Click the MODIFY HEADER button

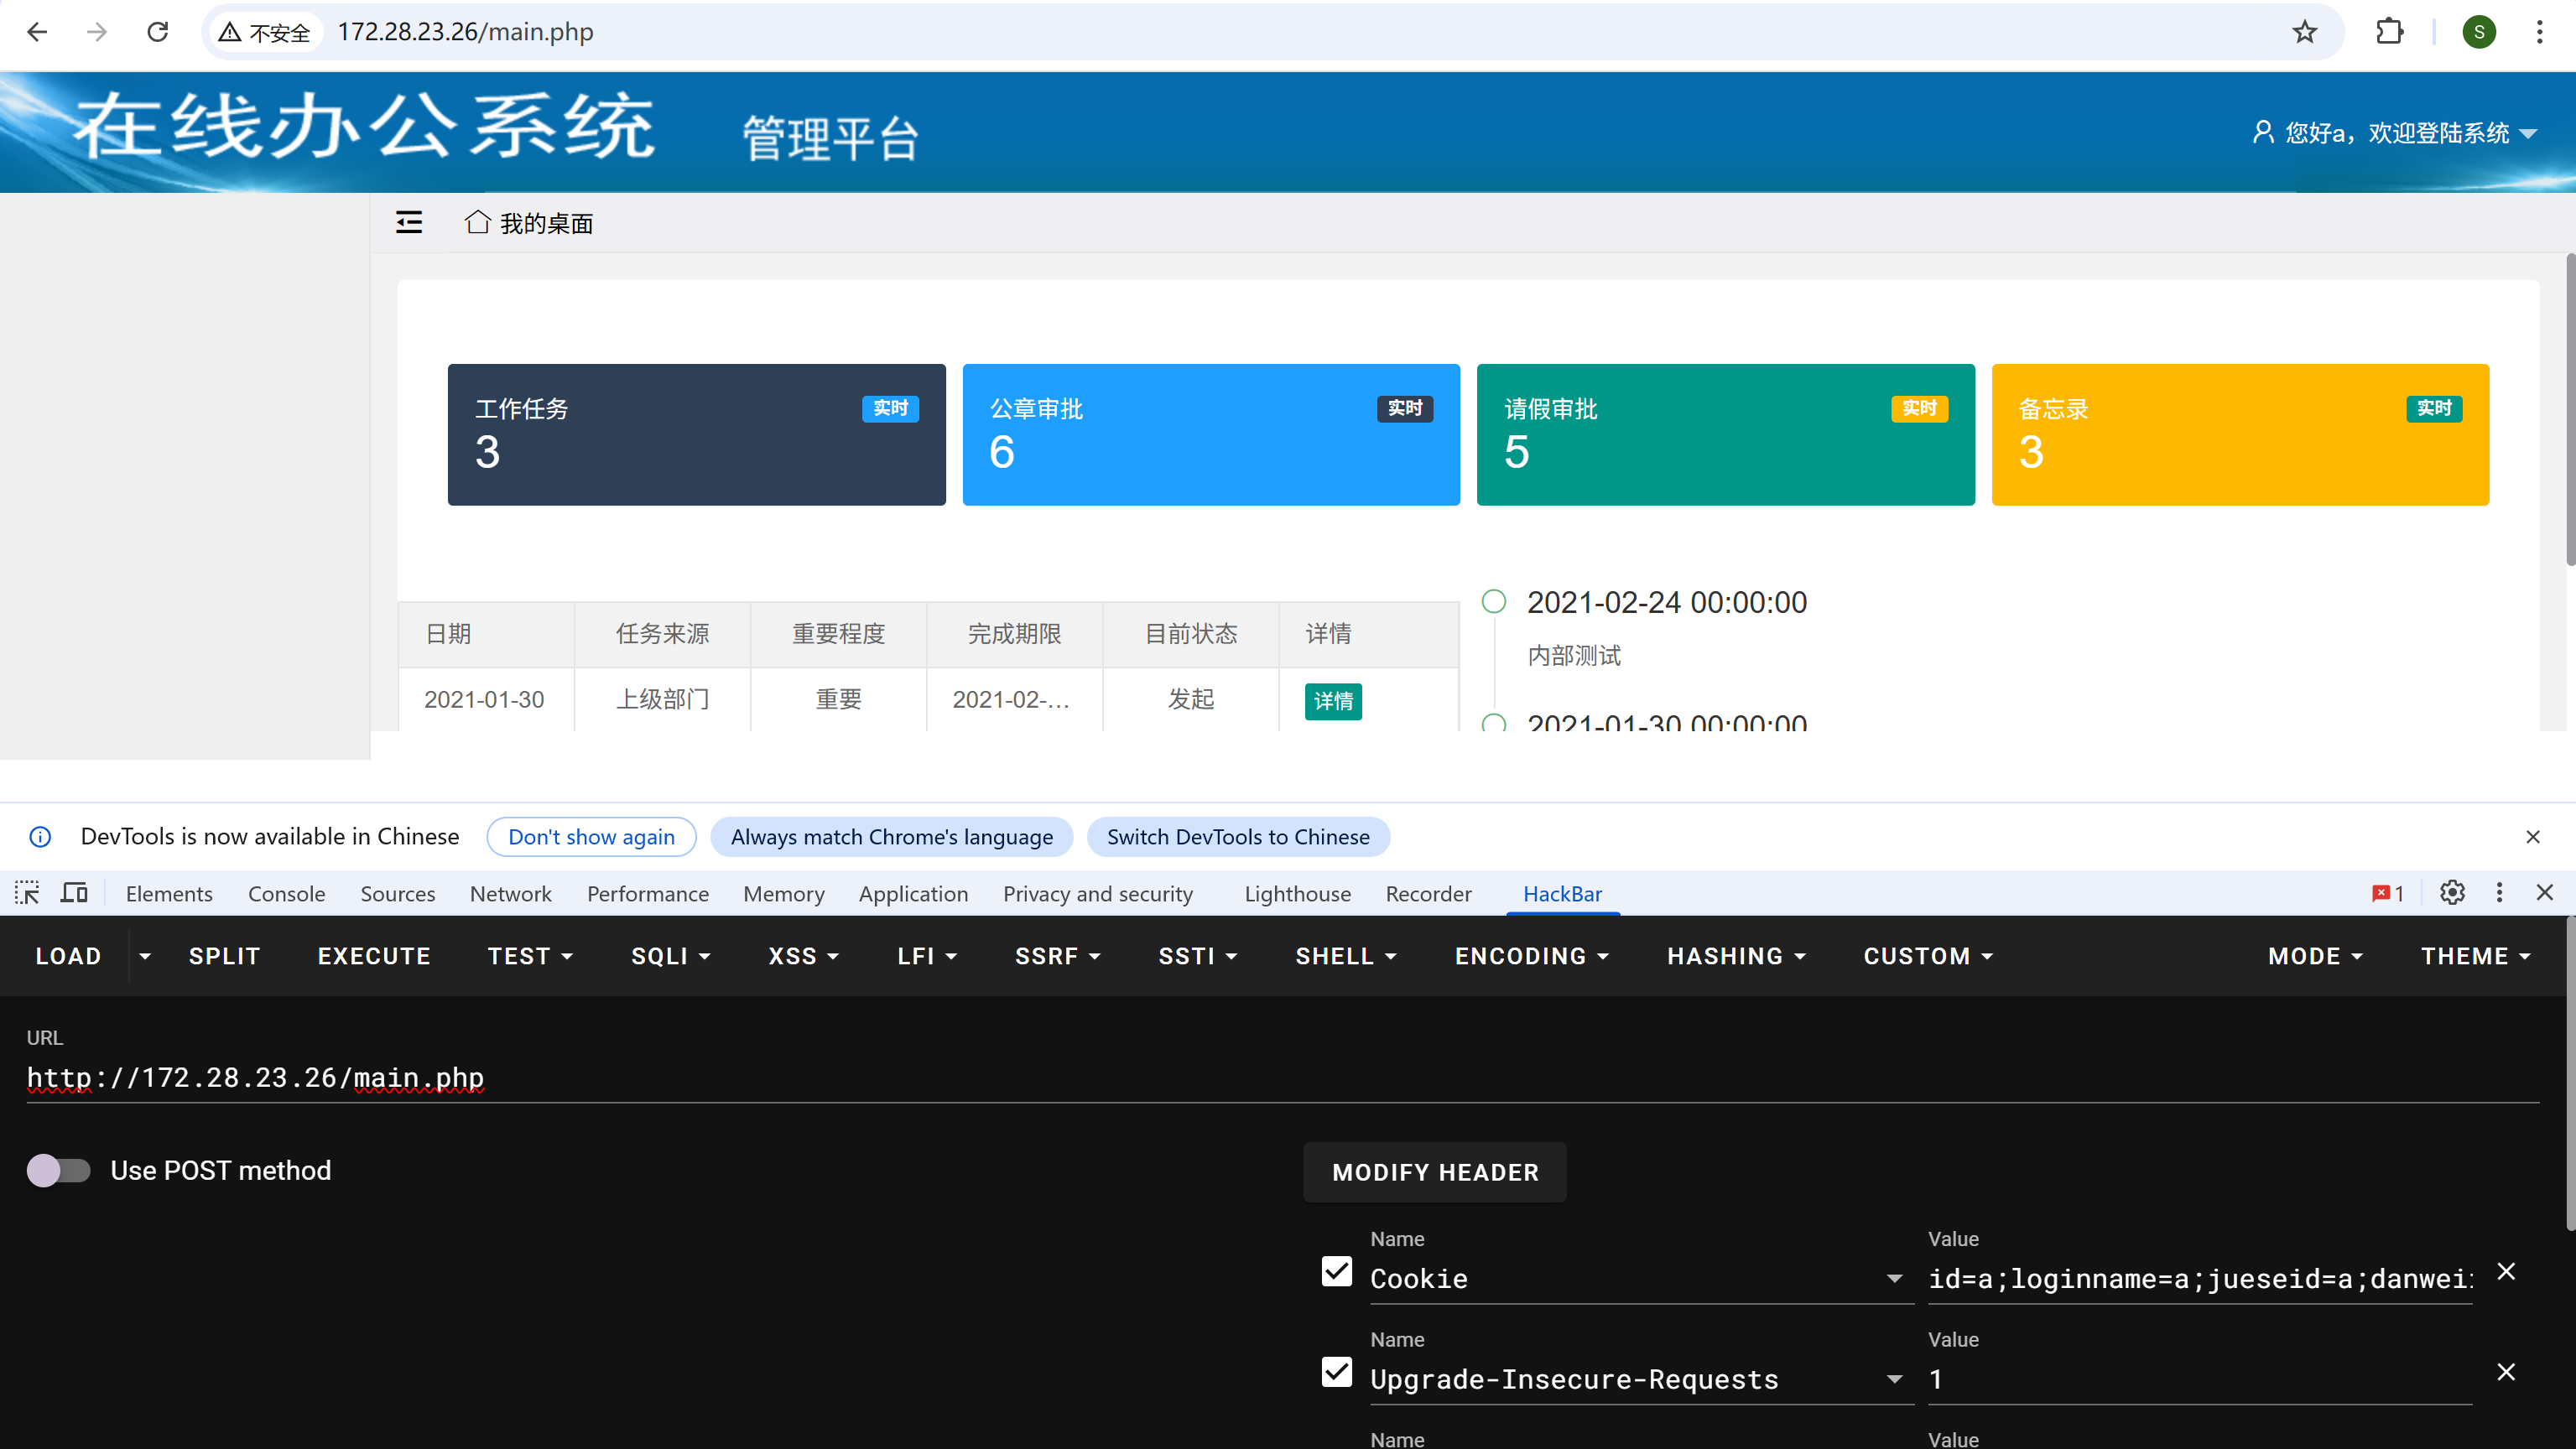pyautogui.click(x=1434, y=1172)
